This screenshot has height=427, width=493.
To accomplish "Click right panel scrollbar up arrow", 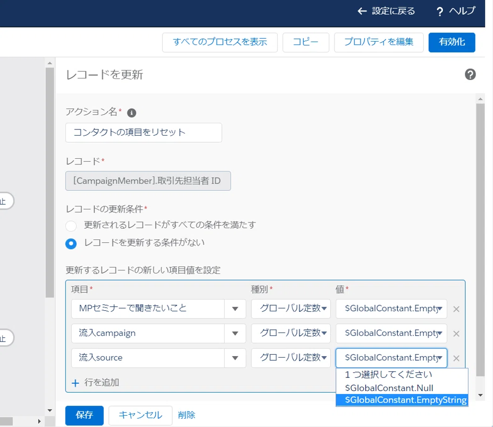I will tap(480, 99).
